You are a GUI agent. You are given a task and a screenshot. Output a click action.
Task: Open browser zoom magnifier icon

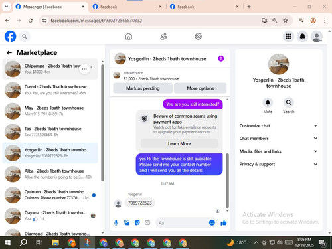[275, 21]
